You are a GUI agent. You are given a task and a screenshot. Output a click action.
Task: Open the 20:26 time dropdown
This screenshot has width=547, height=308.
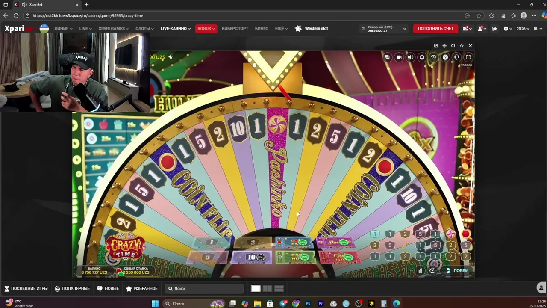click(523, 29)
